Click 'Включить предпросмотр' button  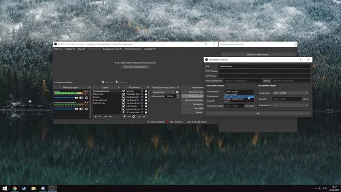pyautogui.click(x=135, y=67)
